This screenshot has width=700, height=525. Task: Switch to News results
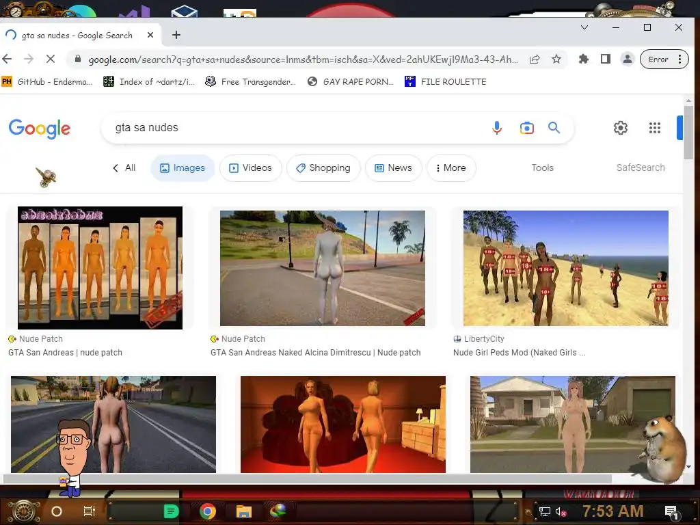click(393, 168)
